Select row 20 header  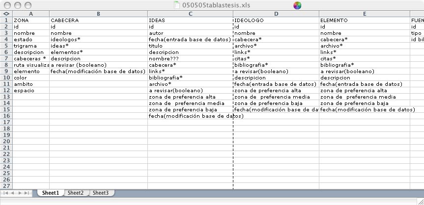pyautogui.click(x=6, y=141)
